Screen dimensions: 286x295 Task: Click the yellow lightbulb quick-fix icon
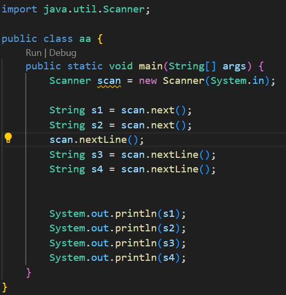(x=8, y=138)
